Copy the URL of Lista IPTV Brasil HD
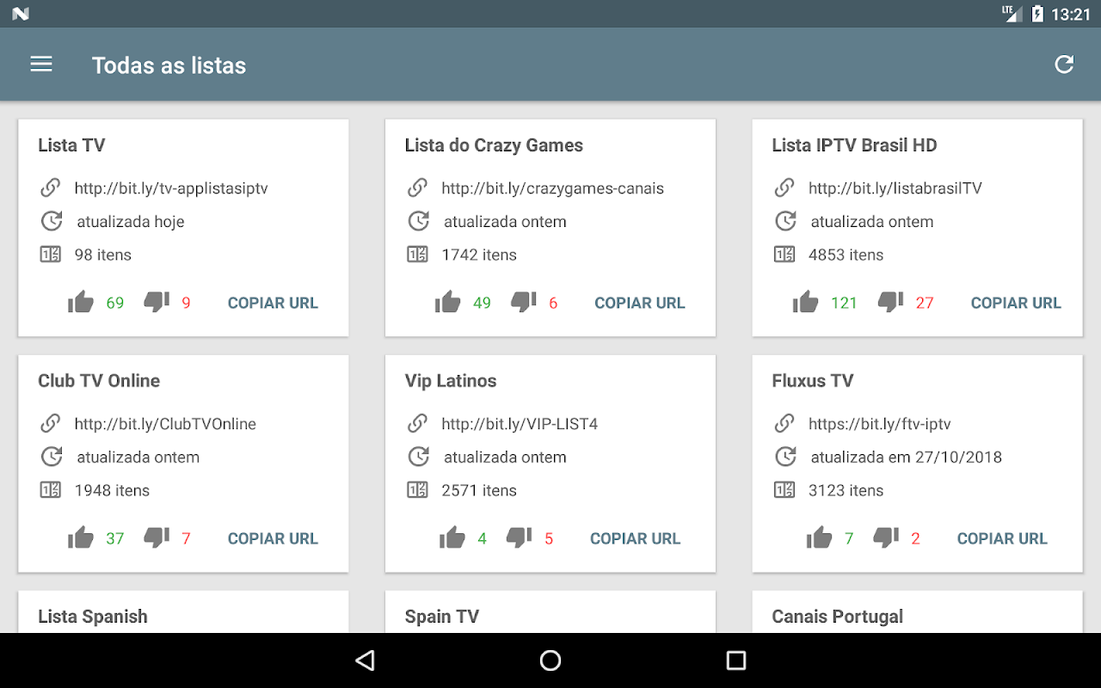The width and height of the screenshot is (1101, 688). [x=1016, y=303]
